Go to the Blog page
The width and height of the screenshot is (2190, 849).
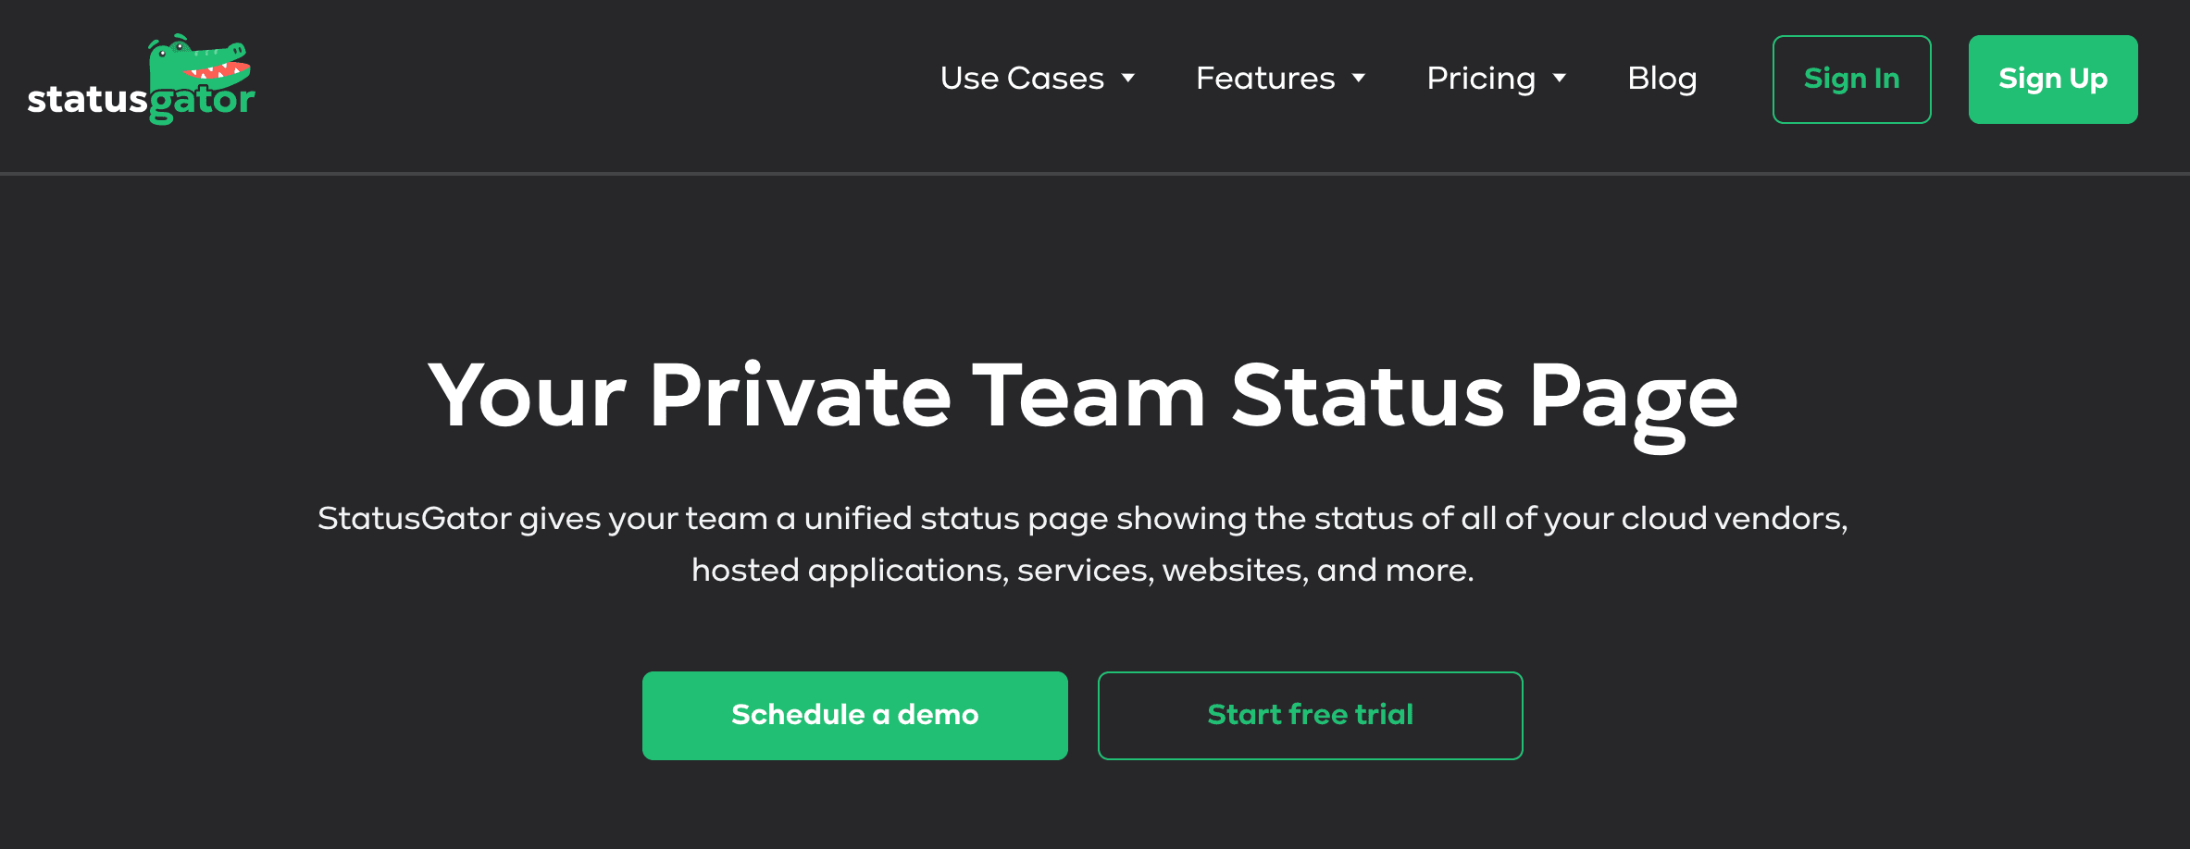point(1661,79)
